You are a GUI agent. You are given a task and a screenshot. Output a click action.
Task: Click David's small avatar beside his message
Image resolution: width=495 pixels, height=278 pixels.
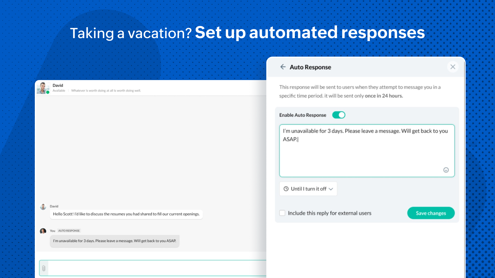click(x=43, y=207)
